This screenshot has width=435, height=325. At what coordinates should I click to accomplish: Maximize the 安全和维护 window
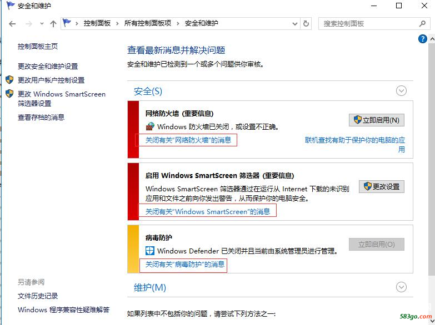point(399,6)
